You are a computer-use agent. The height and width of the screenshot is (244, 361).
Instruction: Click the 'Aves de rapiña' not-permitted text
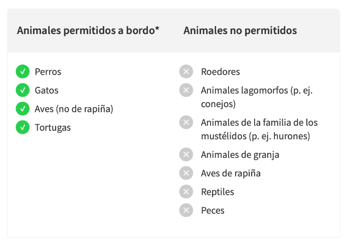(x=231, y=173)
